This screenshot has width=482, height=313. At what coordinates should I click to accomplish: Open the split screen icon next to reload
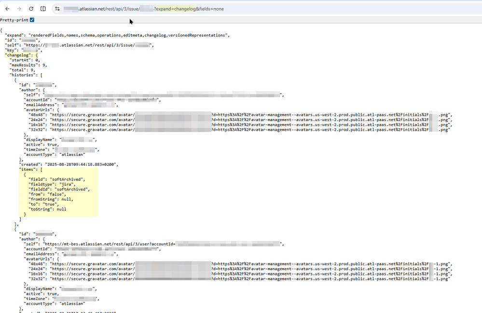tap(42, 8)
